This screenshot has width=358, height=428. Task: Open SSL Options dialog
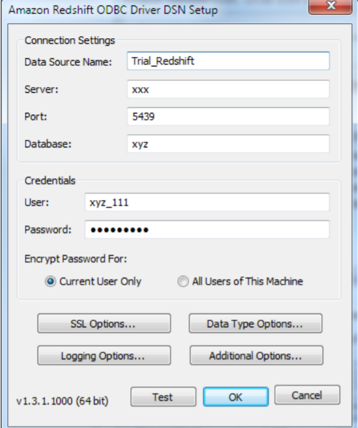click(x=104, y=323)
